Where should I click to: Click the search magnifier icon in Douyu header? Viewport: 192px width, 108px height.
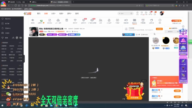point(131,13)
